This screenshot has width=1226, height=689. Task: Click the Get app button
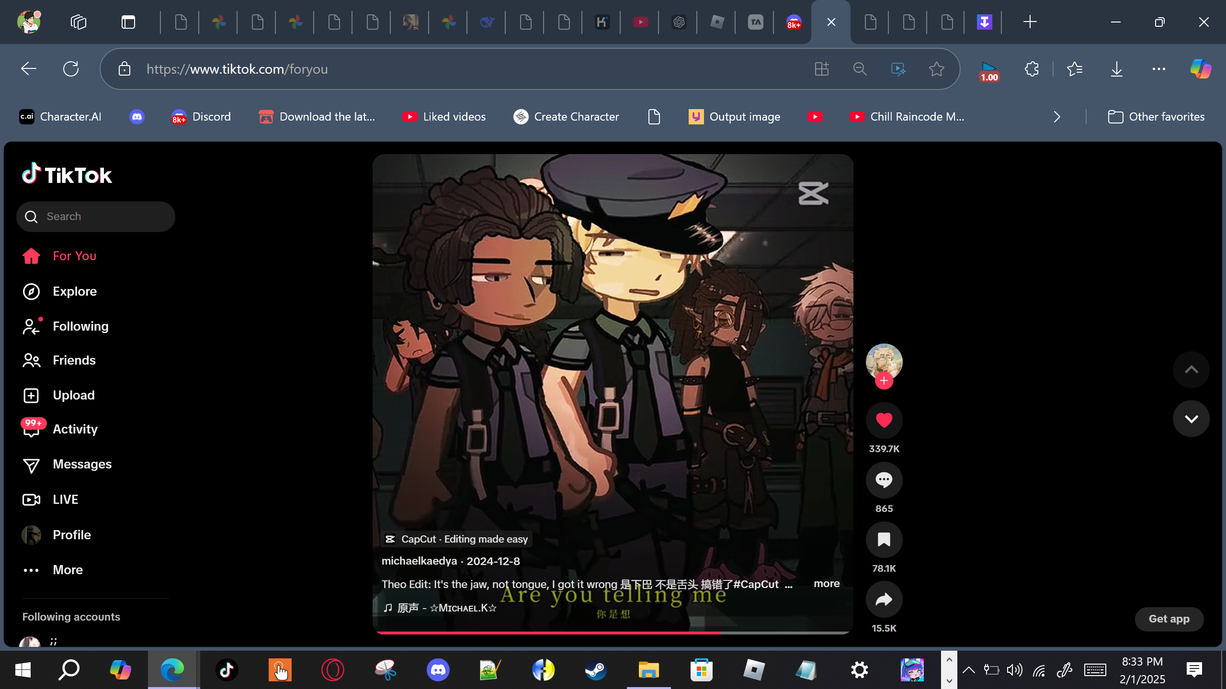(x=1169, y=619)
